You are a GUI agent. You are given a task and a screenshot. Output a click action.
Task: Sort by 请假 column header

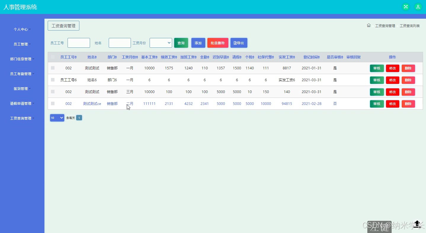coord(237,57)
